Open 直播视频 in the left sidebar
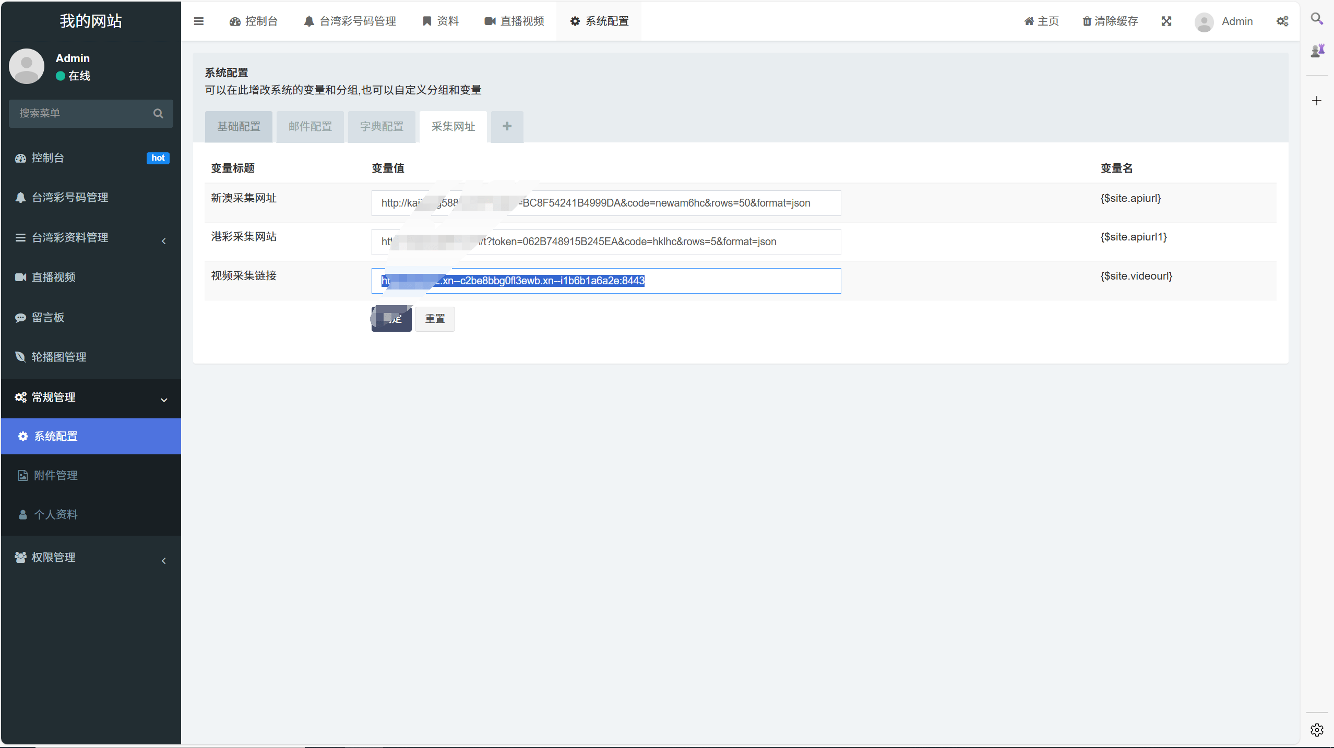 pyautogui.click(x=54, y=278)
